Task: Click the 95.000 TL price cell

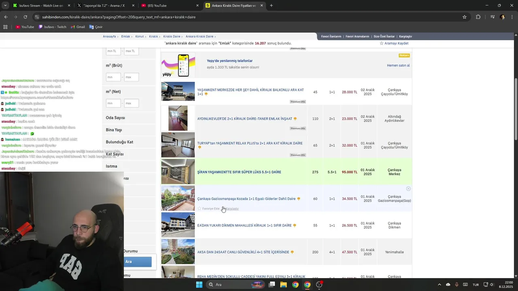Action: click(x=350, y=172)
